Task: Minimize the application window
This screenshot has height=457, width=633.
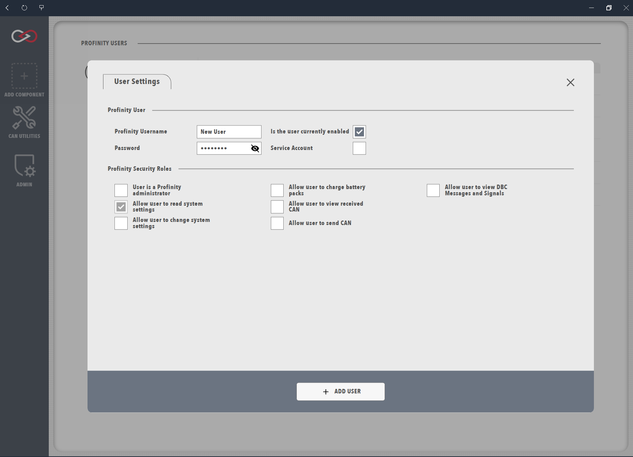Action: tap(591, 8)
